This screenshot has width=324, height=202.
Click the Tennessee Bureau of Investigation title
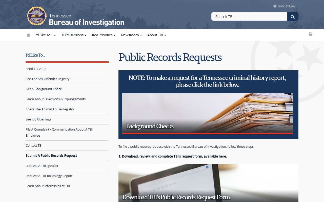[87, 20]
